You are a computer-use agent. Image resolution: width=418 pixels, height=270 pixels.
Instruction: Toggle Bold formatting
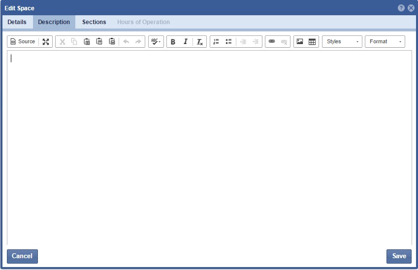pyautogui.click(x=173, y=42)
